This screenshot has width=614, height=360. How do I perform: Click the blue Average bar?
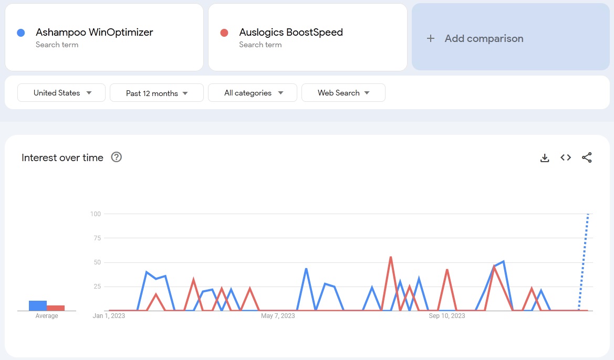38,305
